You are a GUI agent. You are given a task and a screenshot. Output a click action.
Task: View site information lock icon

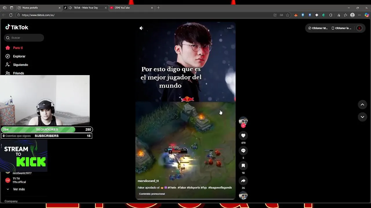click(18, 15)
